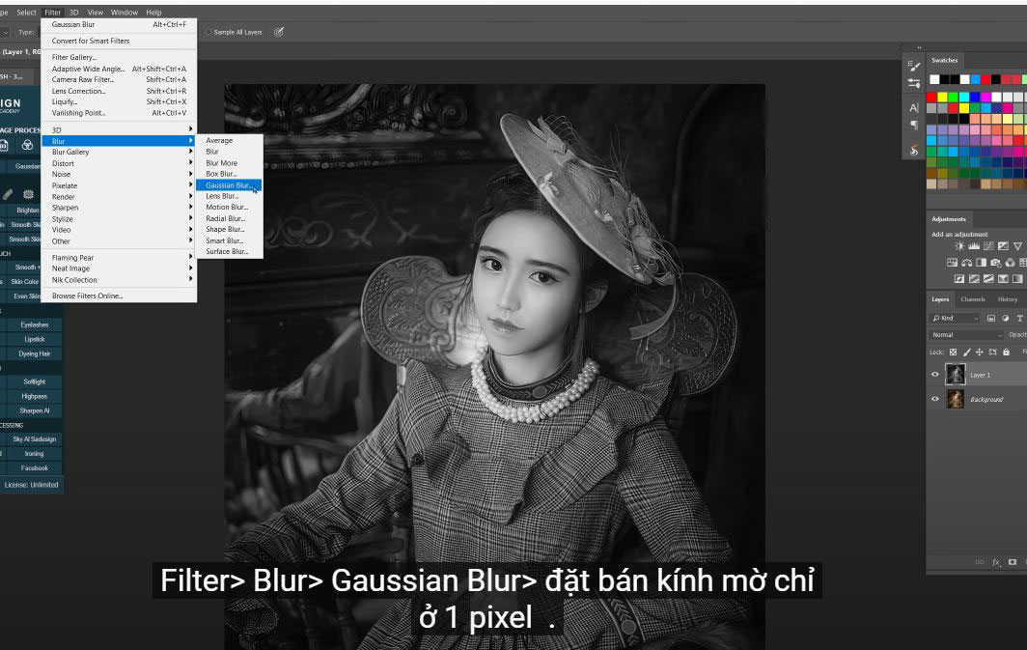Viewport: 1027px width, 650px height.
Task: Open Liquify... filter
Action: coord(119,101)
